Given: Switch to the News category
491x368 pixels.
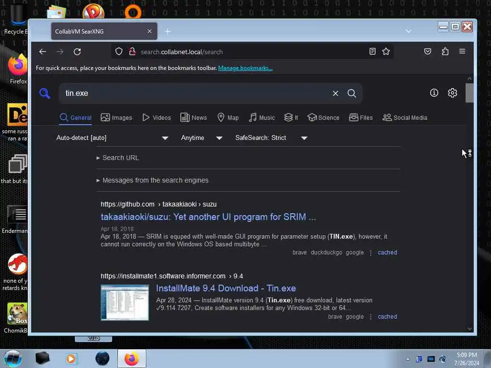Looking at the screenshot, I should click(194, 118).
